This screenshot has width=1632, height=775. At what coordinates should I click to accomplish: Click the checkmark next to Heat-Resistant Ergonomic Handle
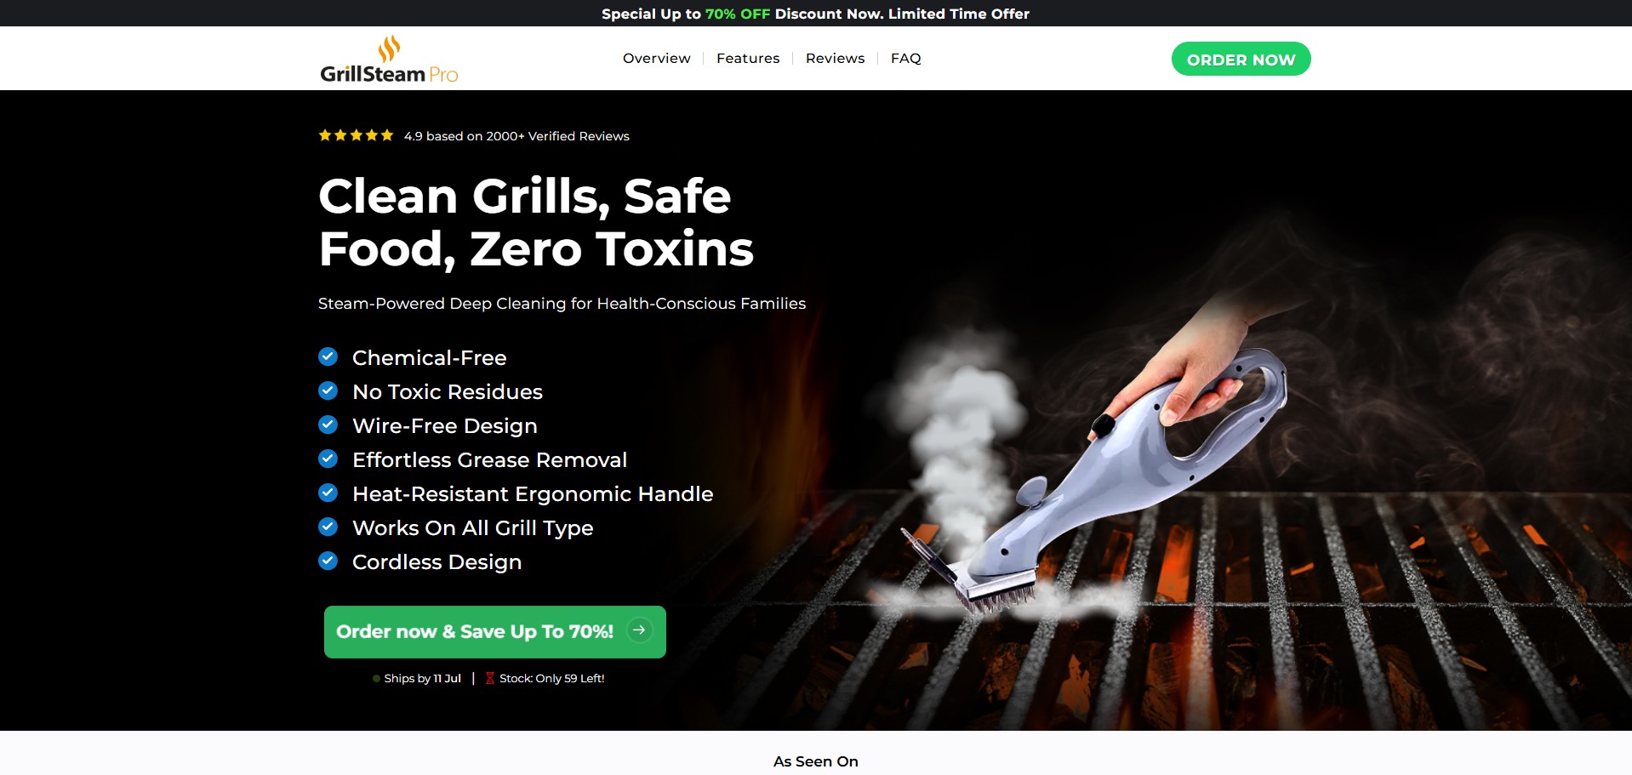click(x=328, y=493)
